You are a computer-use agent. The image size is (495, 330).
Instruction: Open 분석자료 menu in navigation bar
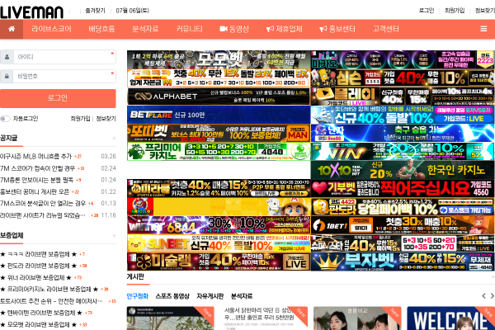(x=145, y=29)
